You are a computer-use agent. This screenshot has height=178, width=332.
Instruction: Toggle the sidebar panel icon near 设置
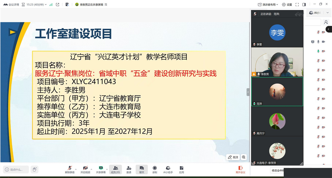tap(304, 4)
